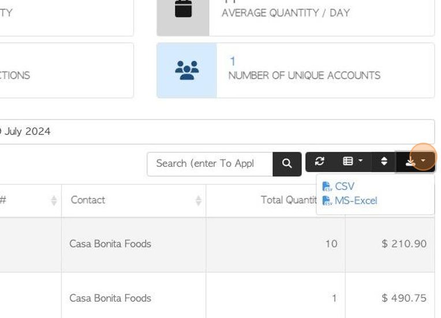This screenshot has height=318, width=441.
Task: Click the expand/collapse rows arrows button
Action: (x=384, y=162)
